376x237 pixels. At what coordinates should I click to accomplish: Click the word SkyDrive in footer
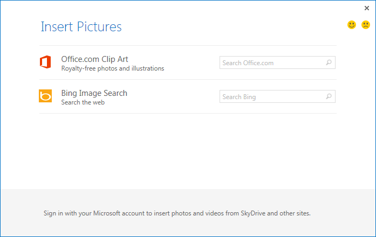[253, 213]
